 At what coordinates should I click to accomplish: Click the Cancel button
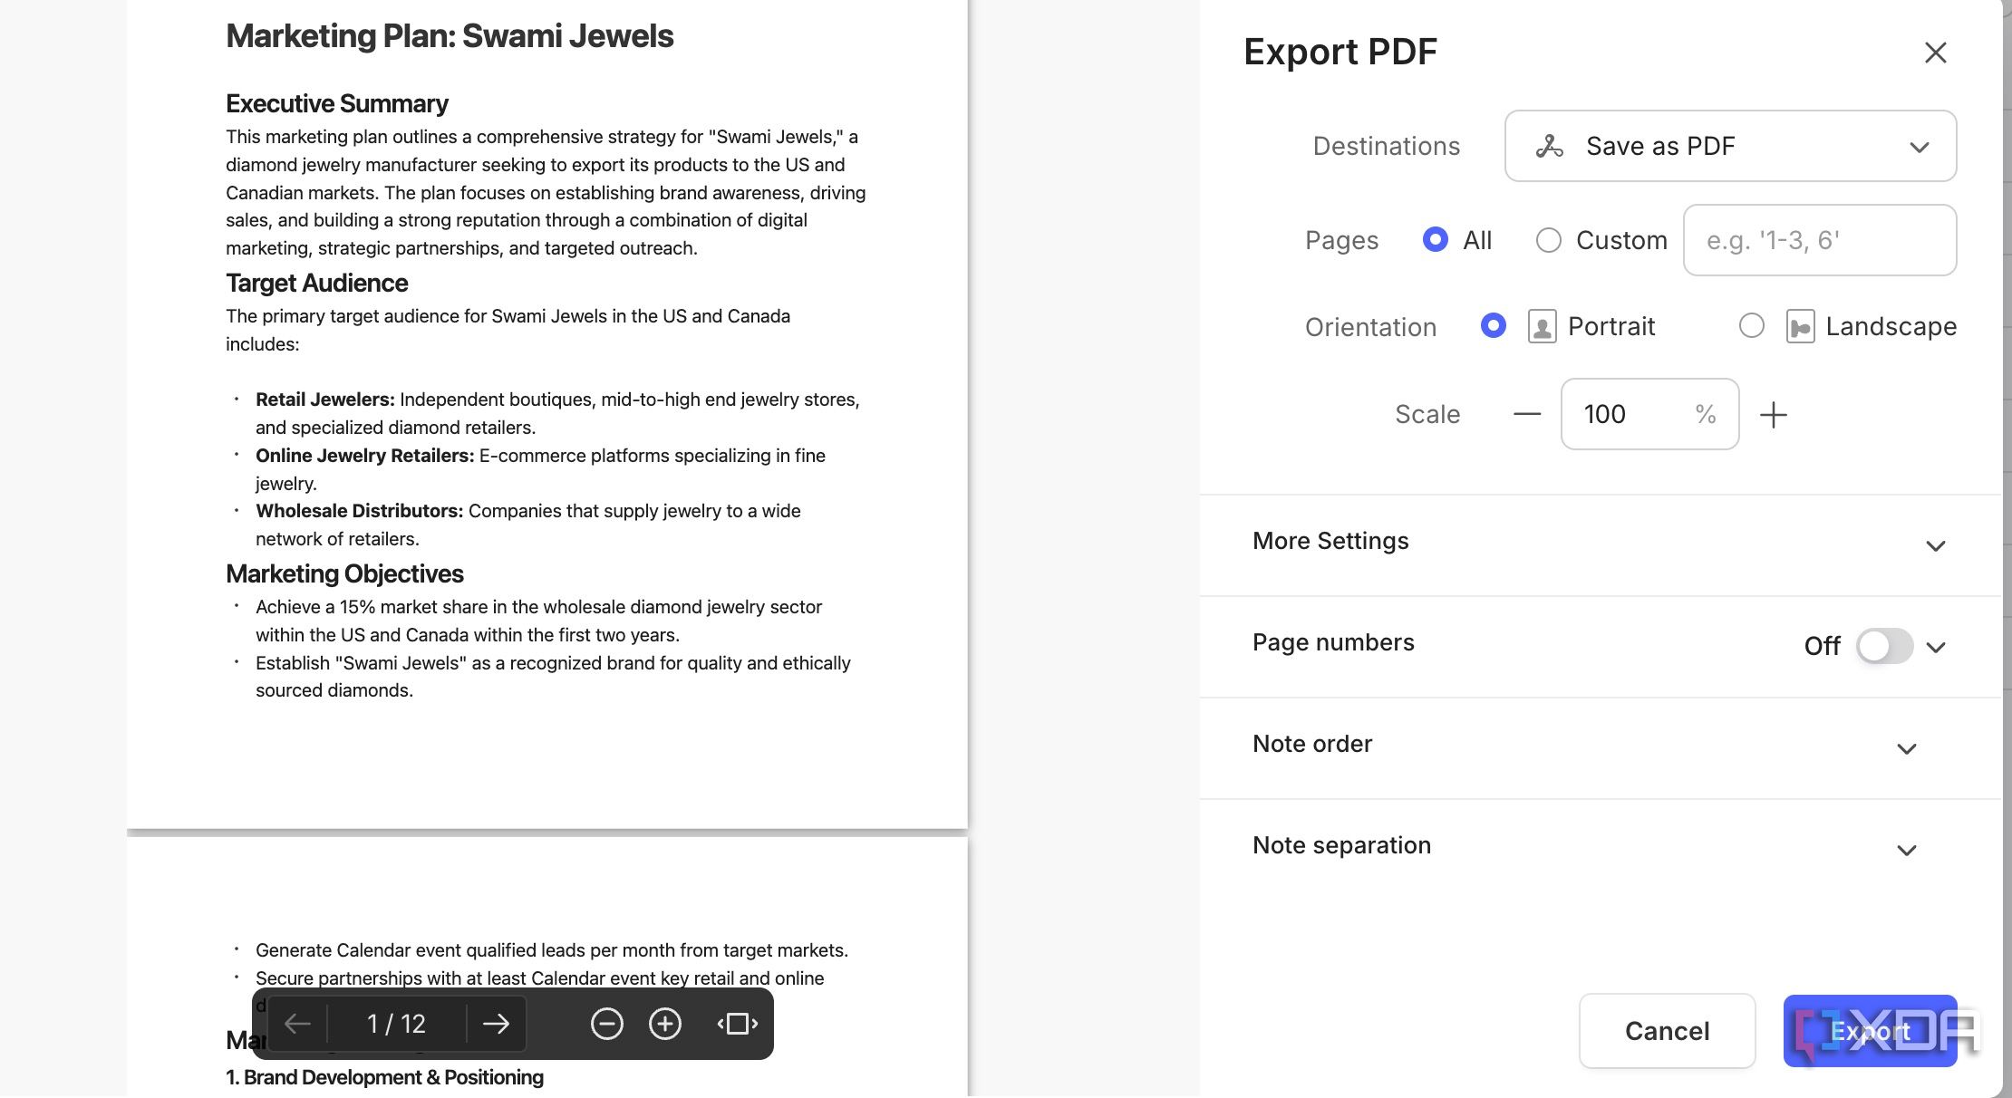point(1667,1031)
